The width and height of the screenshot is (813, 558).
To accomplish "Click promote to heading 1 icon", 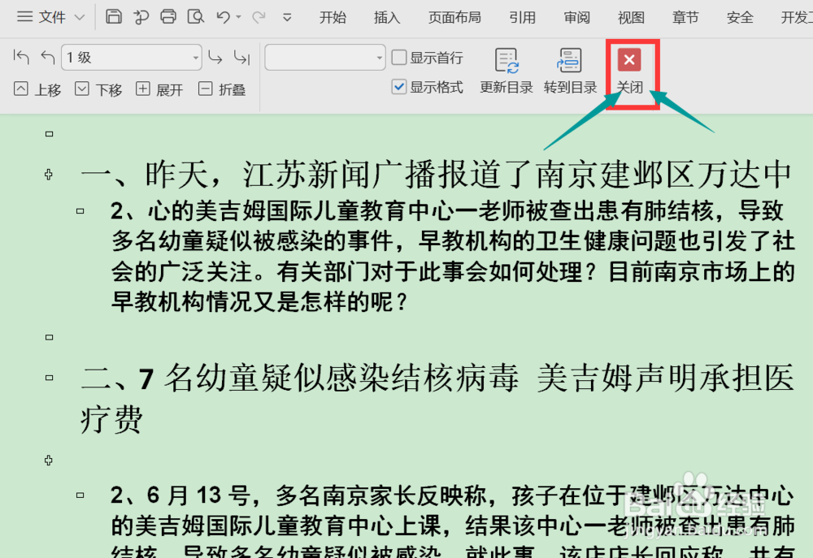I will click(21, 57).
